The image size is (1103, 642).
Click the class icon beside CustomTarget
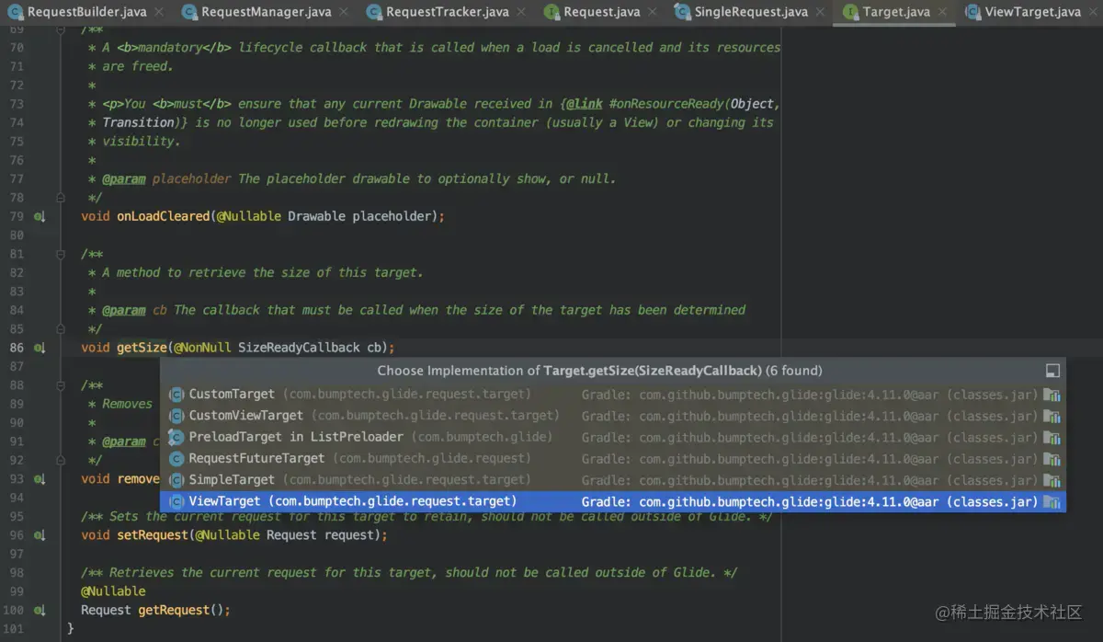click(x=176, y=395)
